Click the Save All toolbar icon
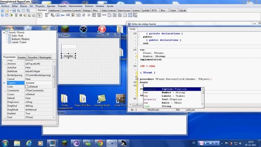This screenshot has width=261, height=147. [19, 11]
